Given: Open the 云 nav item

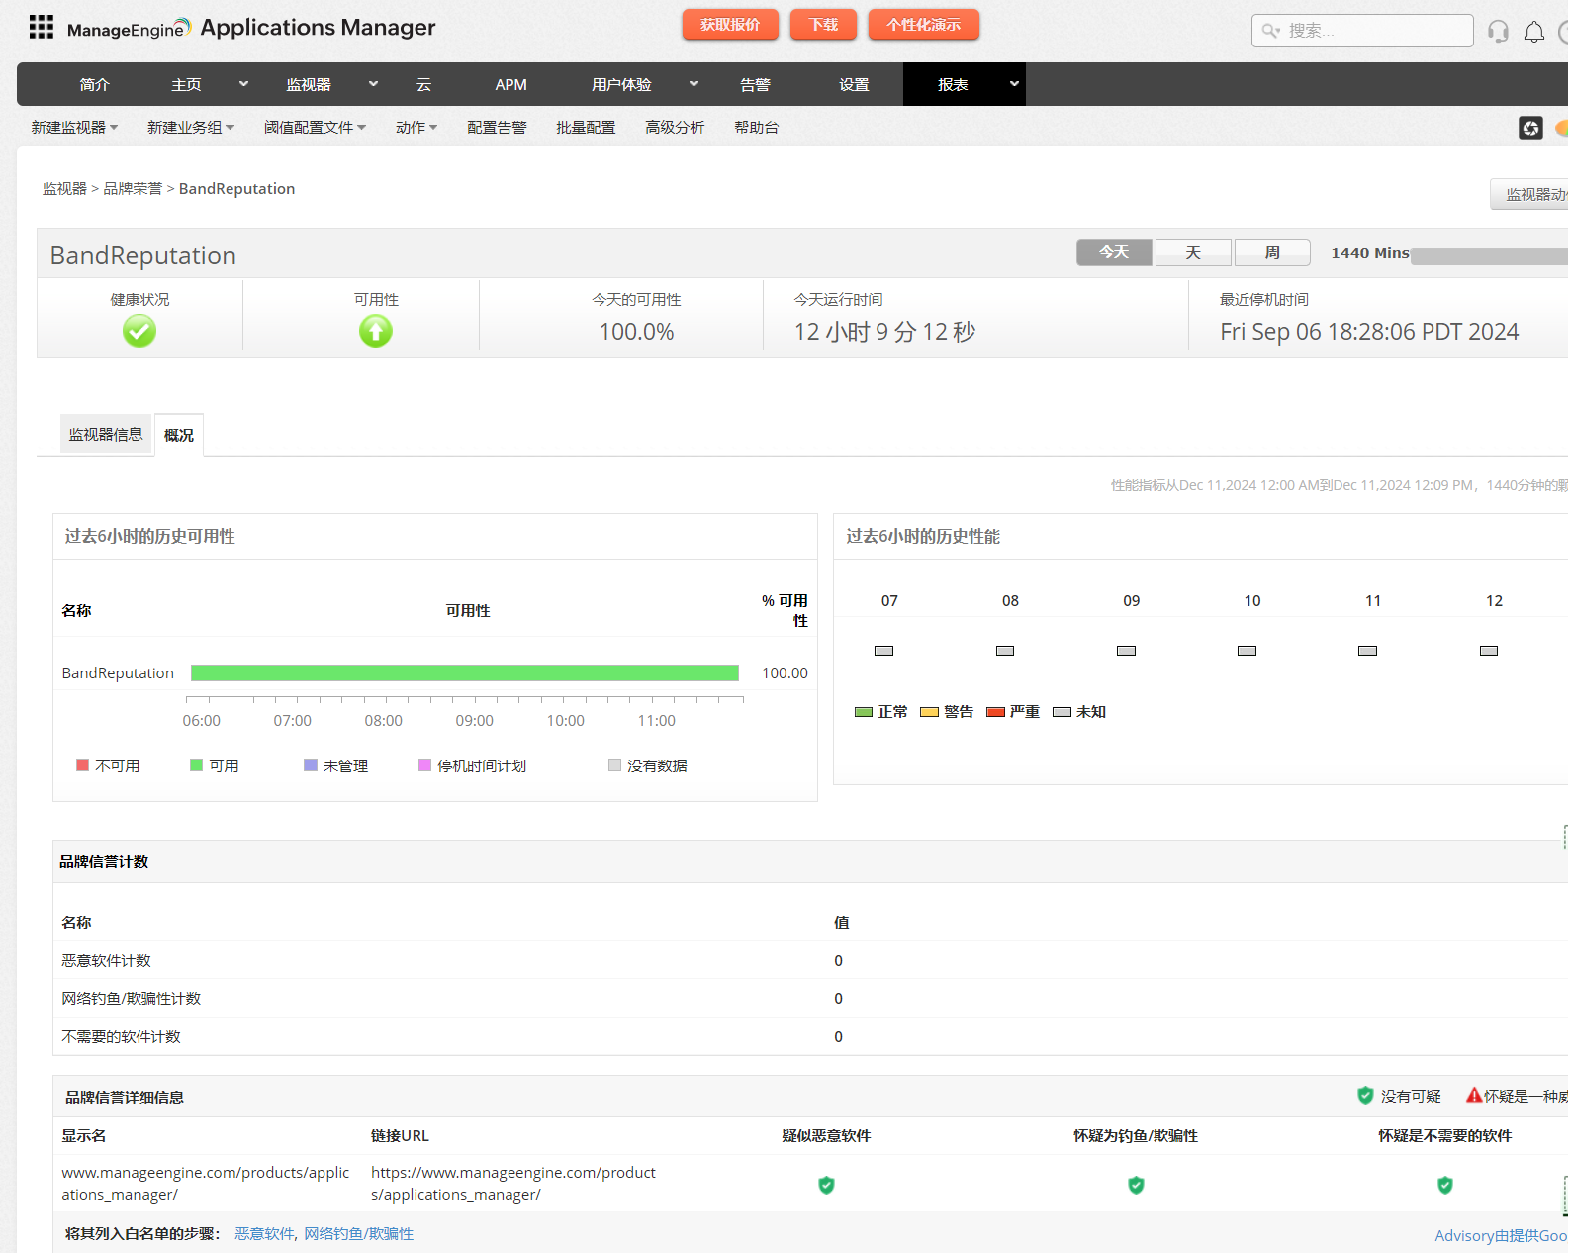Looking at the screenshot, I should pyautogui.click(x=423, y=85).
